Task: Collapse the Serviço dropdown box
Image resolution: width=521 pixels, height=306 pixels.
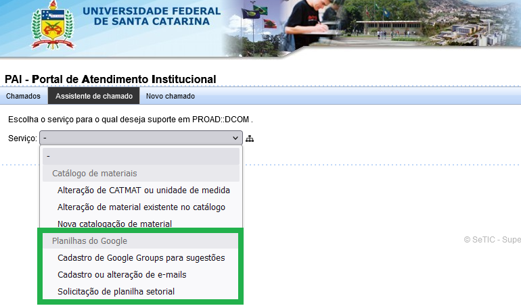Action: [x=141, y=138]
